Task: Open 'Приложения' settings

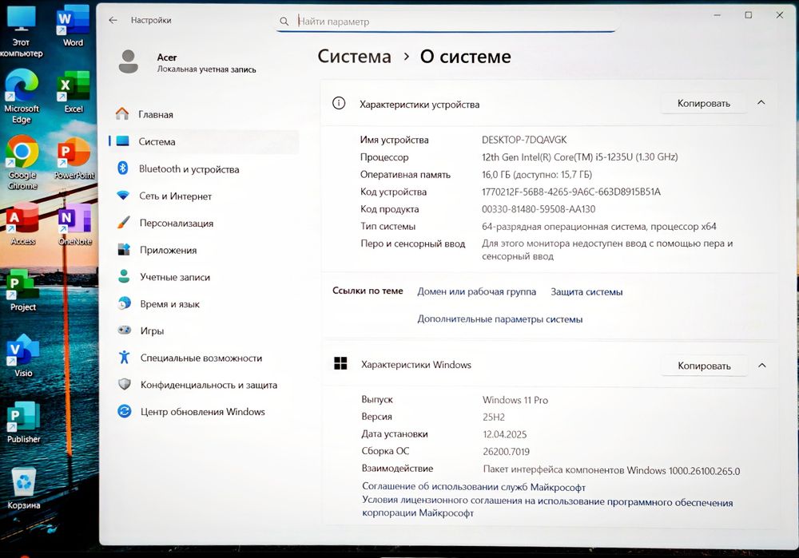Action: tap(204, 250)
